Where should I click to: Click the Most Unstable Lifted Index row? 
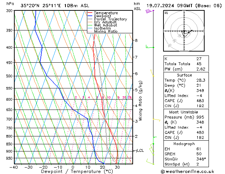point(186,127)
